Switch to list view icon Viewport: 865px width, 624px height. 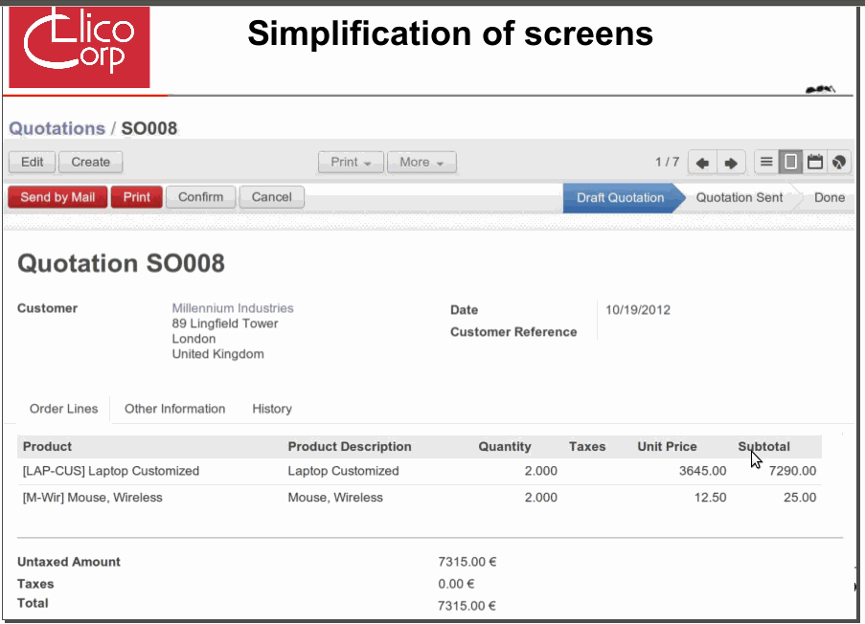click(x=766, y=163)
